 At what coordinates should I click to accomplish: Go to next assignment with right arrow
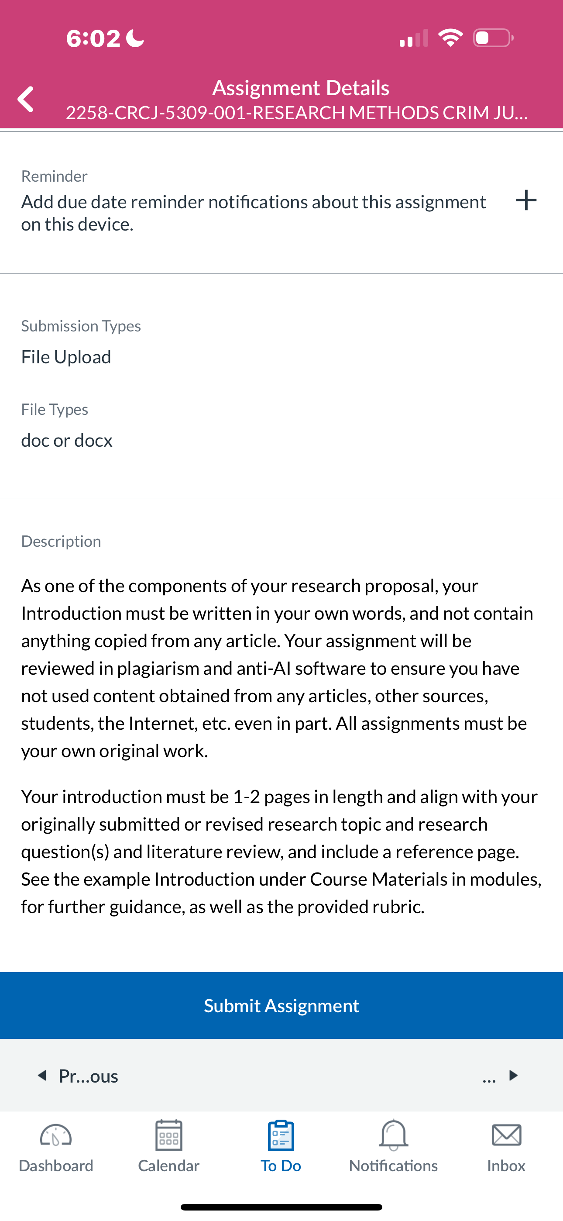513,1075
